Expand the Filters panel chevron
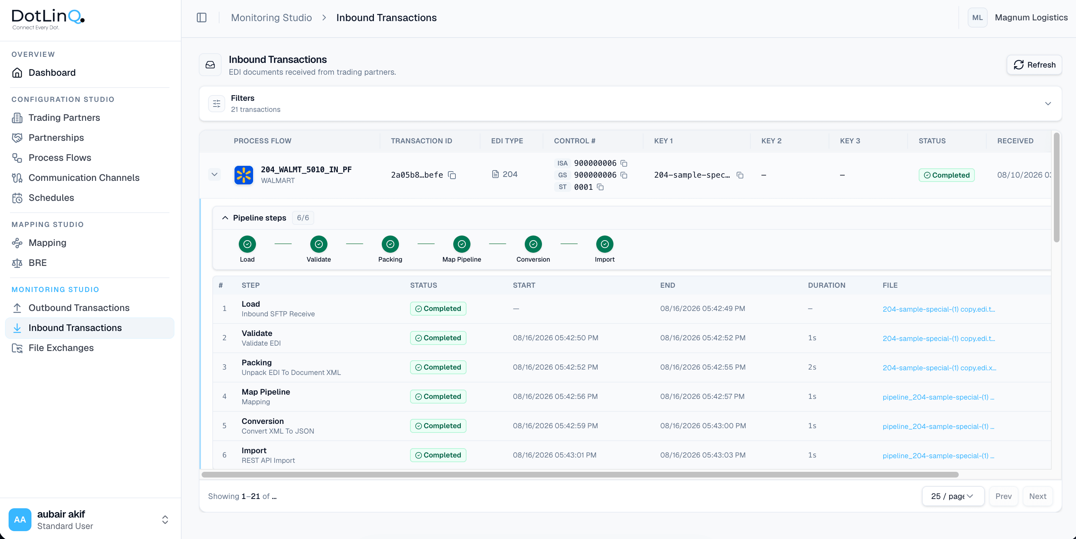The height and width of the screenshot is (539, 1076). (1048, 104)
